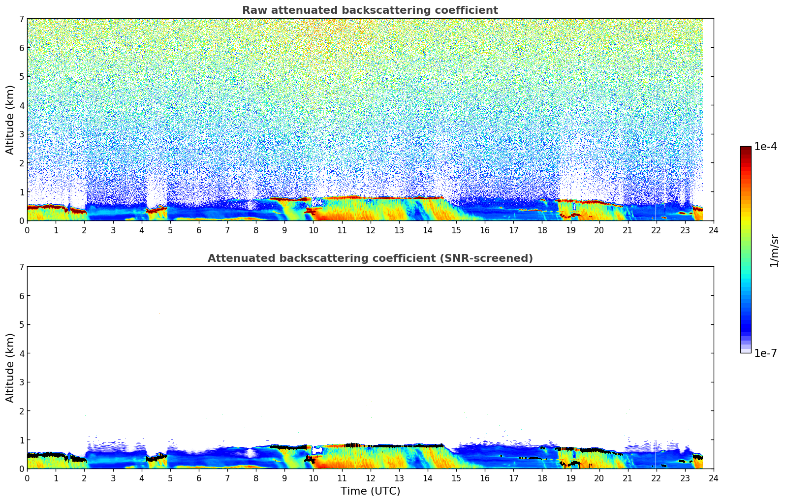Click the "Raw attenuated backscattering coefficient" title
Viewport: 785px width, 502px height.
coord(370,10)
